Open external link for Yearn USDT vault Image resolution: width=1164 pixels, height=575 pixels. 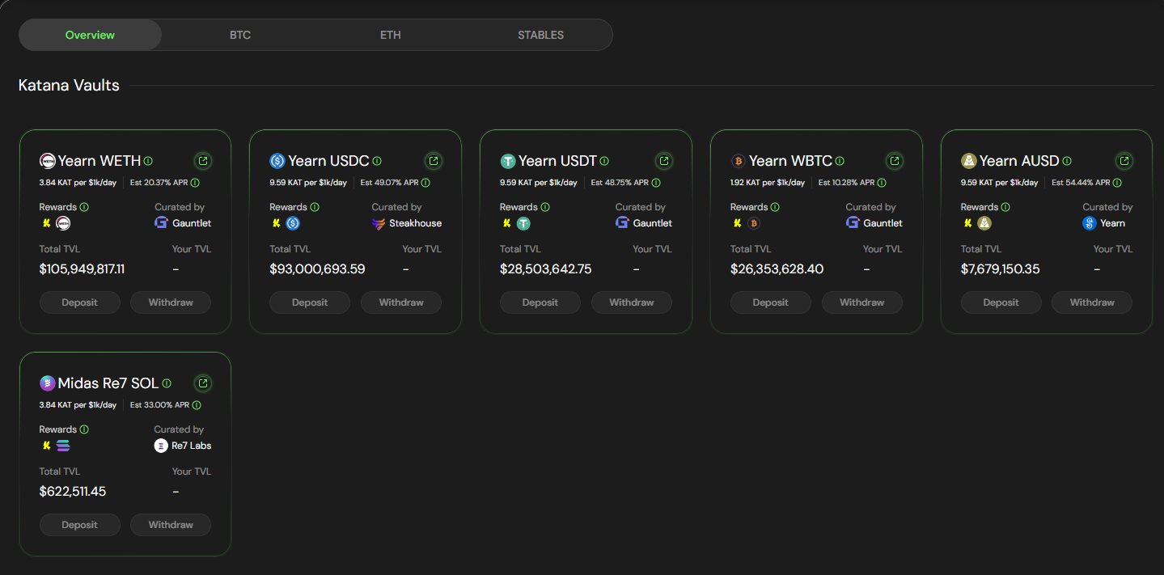[664, 161]
